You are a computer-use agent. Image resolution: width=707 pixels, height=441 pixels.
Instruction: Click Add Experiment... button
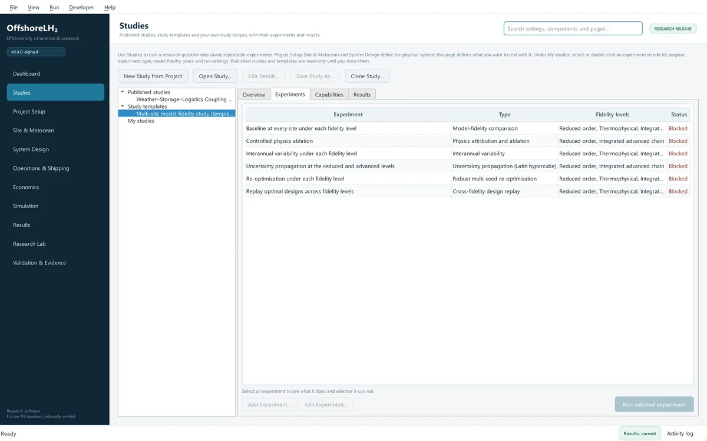[x=269, y=405]
